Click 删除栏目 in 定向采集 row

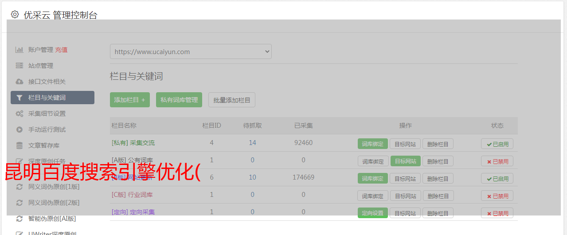(x=438, y=213)
